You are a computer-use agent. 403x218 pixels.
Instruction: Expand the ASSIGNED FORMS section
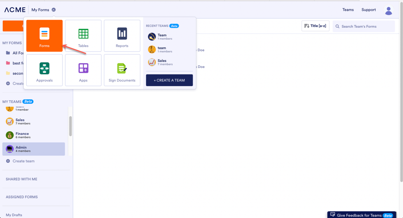coord(22,197)
